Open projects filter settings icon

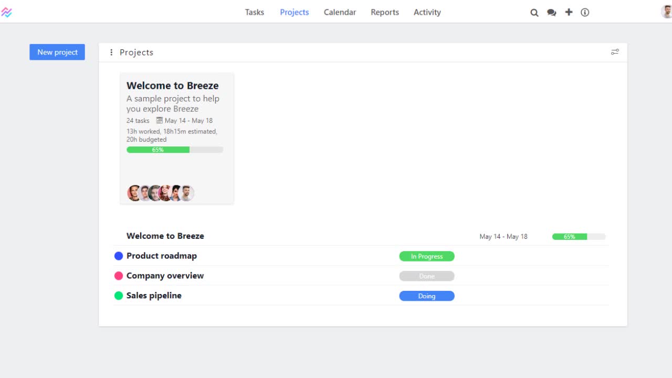pyautogui.click(x=615, y=52)
